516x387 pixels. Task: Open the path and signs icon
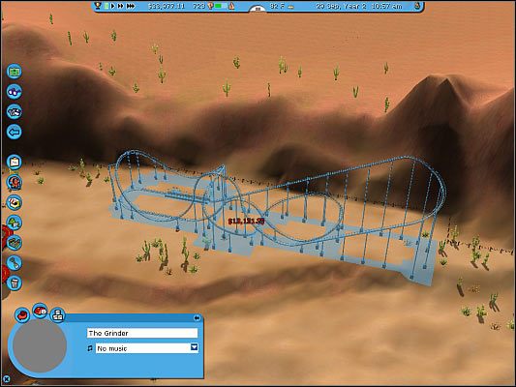(15, 163)
